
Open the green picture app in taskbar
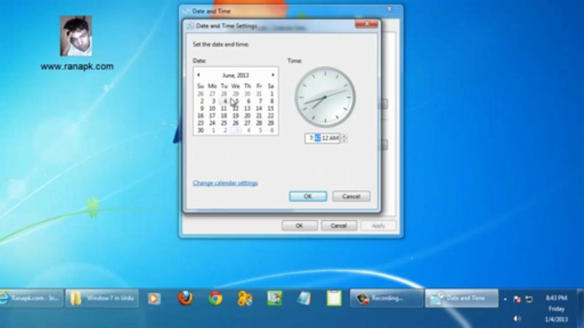[274, 298]
